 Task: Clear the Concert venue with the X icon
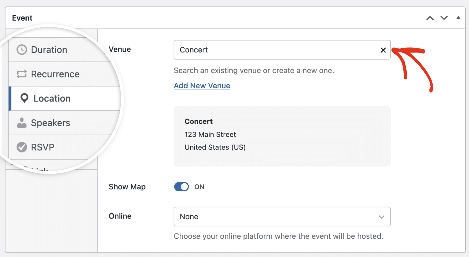(x=383, y=50)
